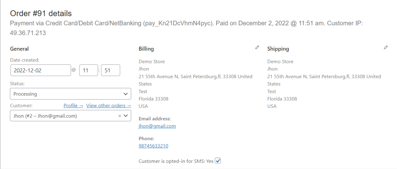Click the jhon@gmail.com email link
The height and width of the screenshot is (169, 397).
157,126
